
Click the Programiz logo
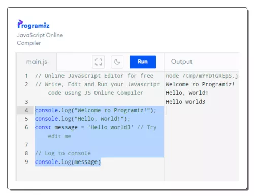(x=34, y=24)
